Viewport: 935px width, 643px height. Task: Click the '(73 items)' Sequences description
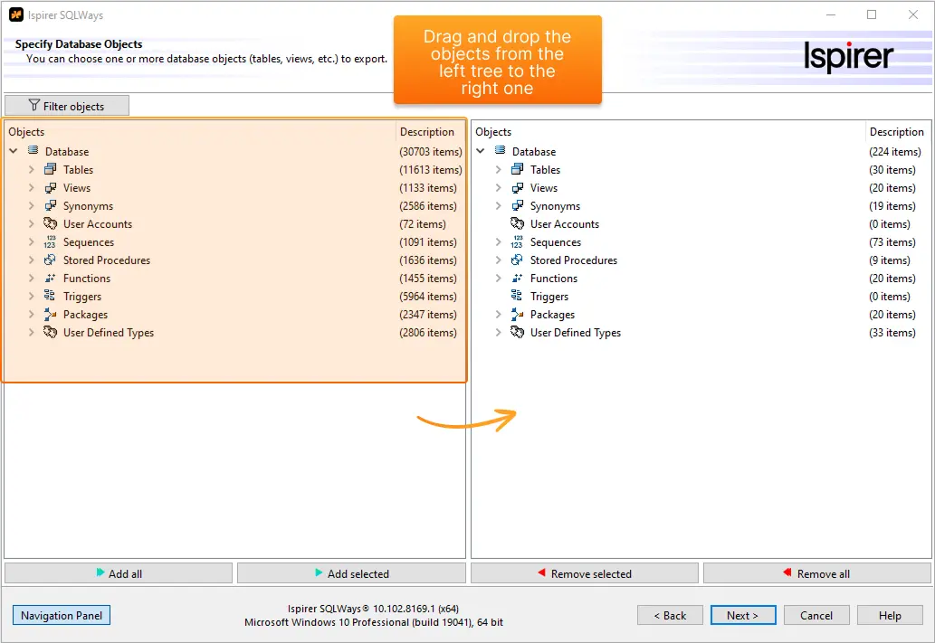[892, 242]
